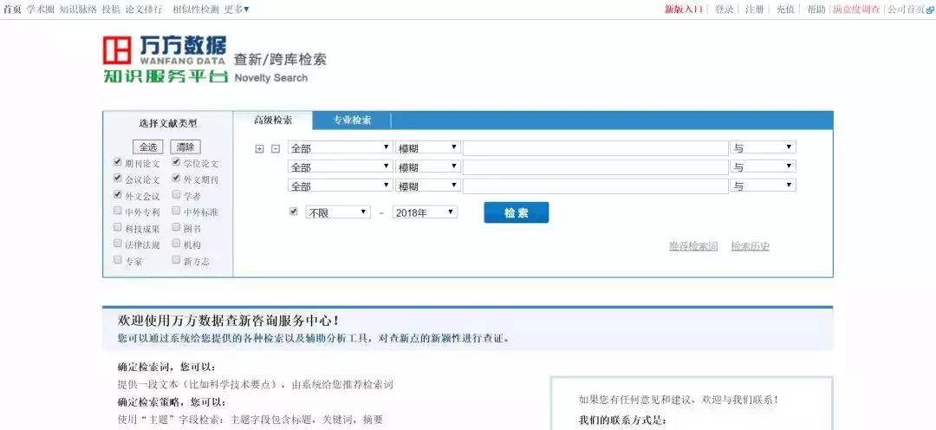Uncheck the 外文会议 checkbox
Viewport: 936px width, 430px height.
click(x=118, y=194)
